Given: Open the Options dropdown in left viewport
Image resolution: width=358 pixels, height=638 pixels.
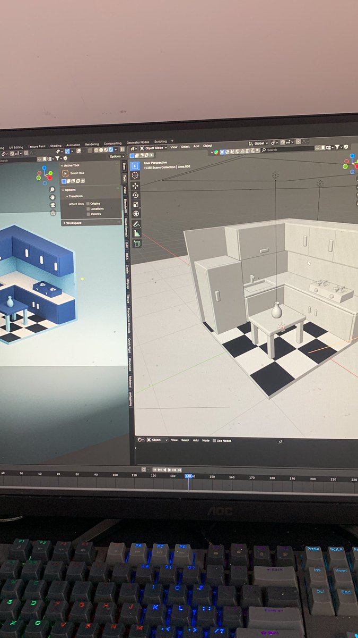Looking at the screenshot, I should [116, 156].
